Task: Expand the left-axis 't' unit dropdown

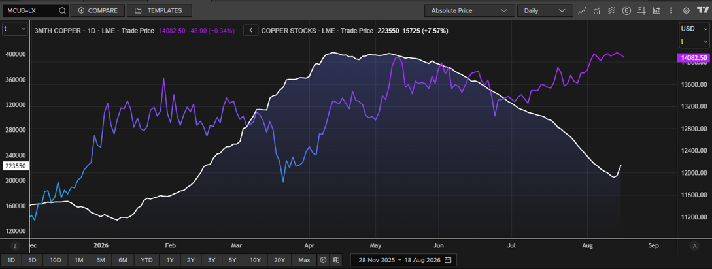Action: point(15,29)
